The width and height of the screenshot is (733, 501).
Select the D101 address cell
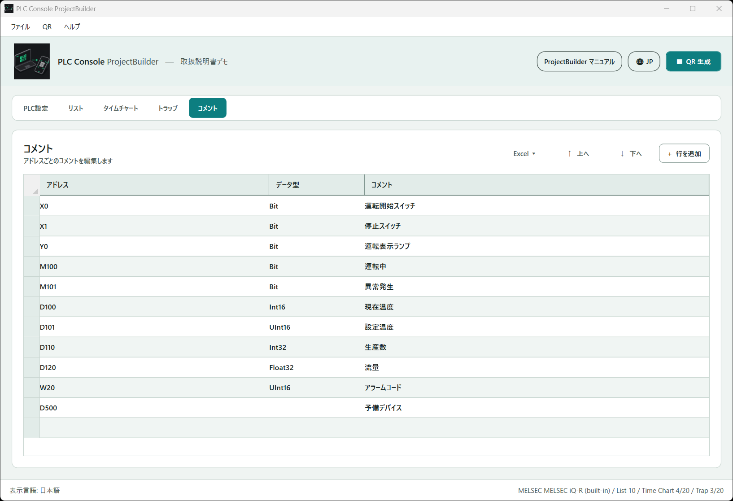tap(154, 327)
